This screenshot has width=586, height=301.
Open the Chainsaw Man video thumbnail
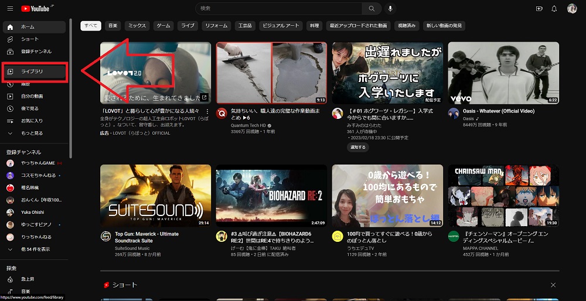click(x=503, y=196)
